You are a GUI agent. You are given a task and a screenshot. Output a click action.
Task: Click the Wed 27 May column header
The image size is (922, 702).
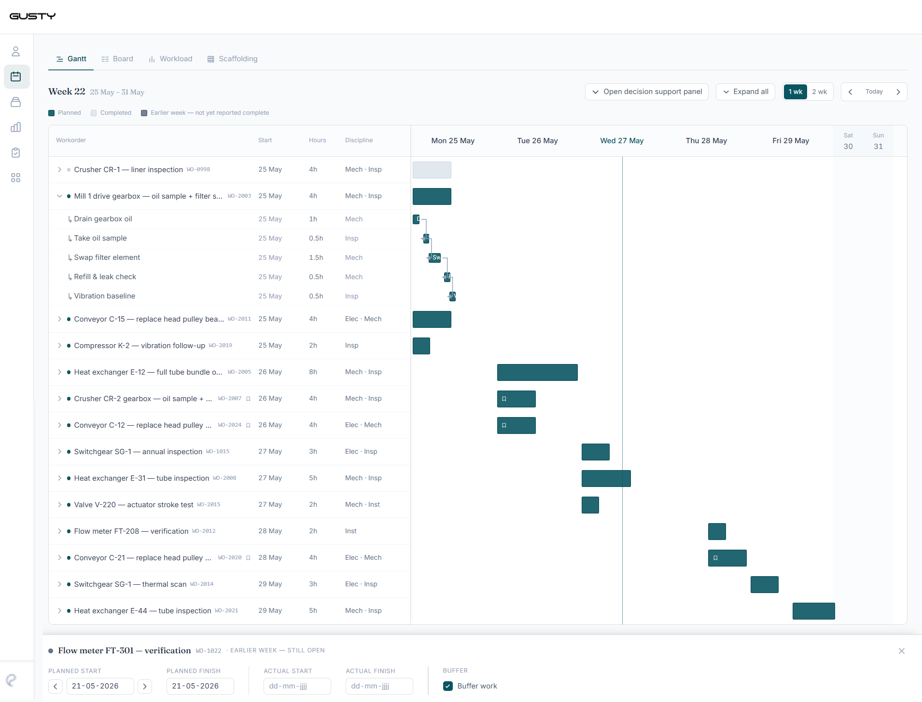click(622, 141)
